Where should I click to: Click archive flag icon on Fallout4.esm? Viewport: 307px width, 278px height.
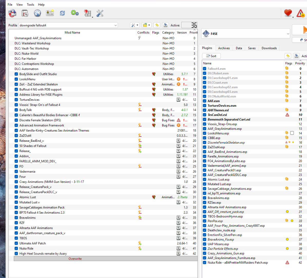287,68
